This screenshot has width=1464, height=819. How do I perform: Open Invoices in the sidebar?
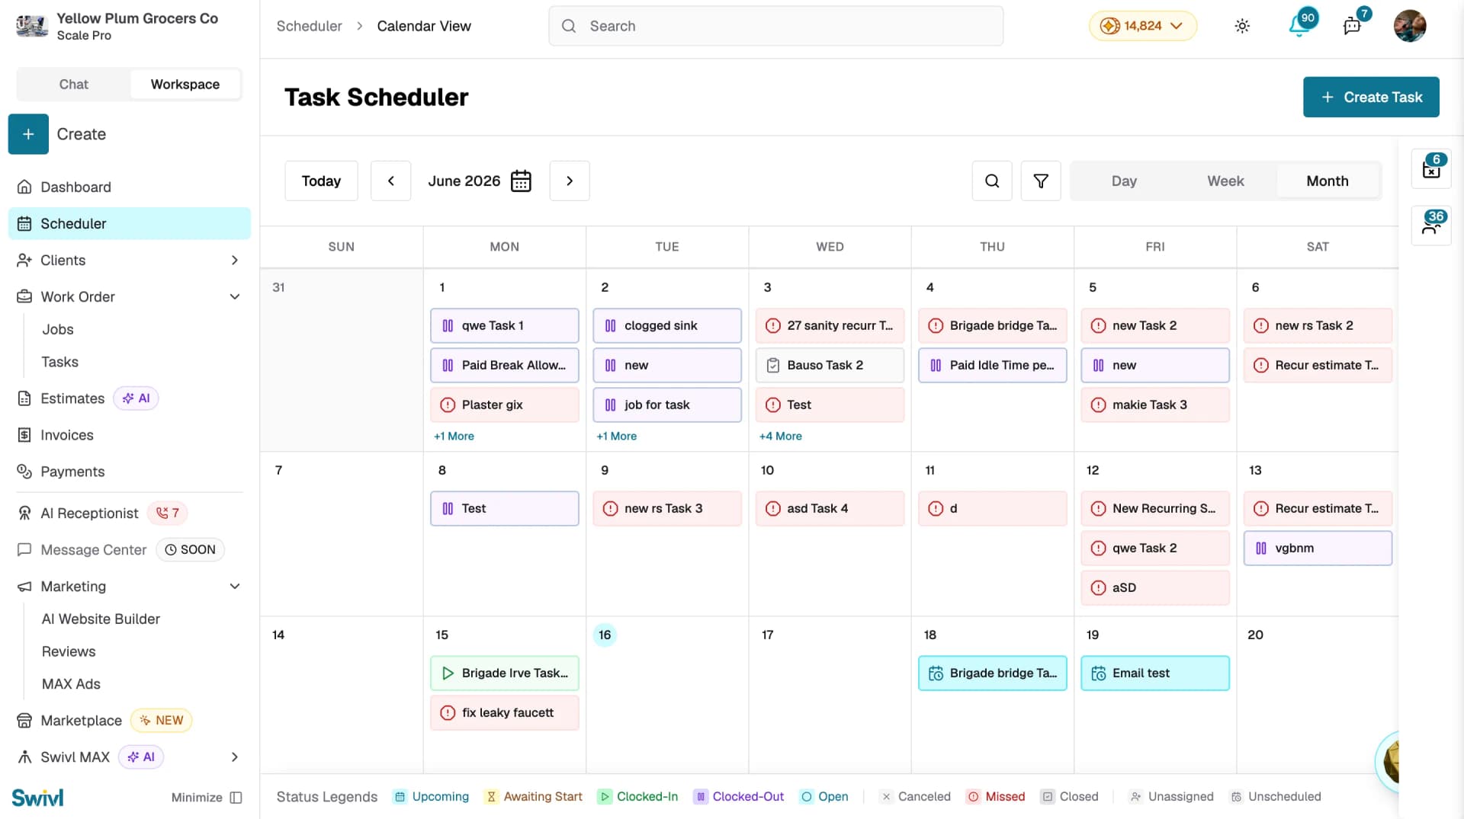(129, 435)
